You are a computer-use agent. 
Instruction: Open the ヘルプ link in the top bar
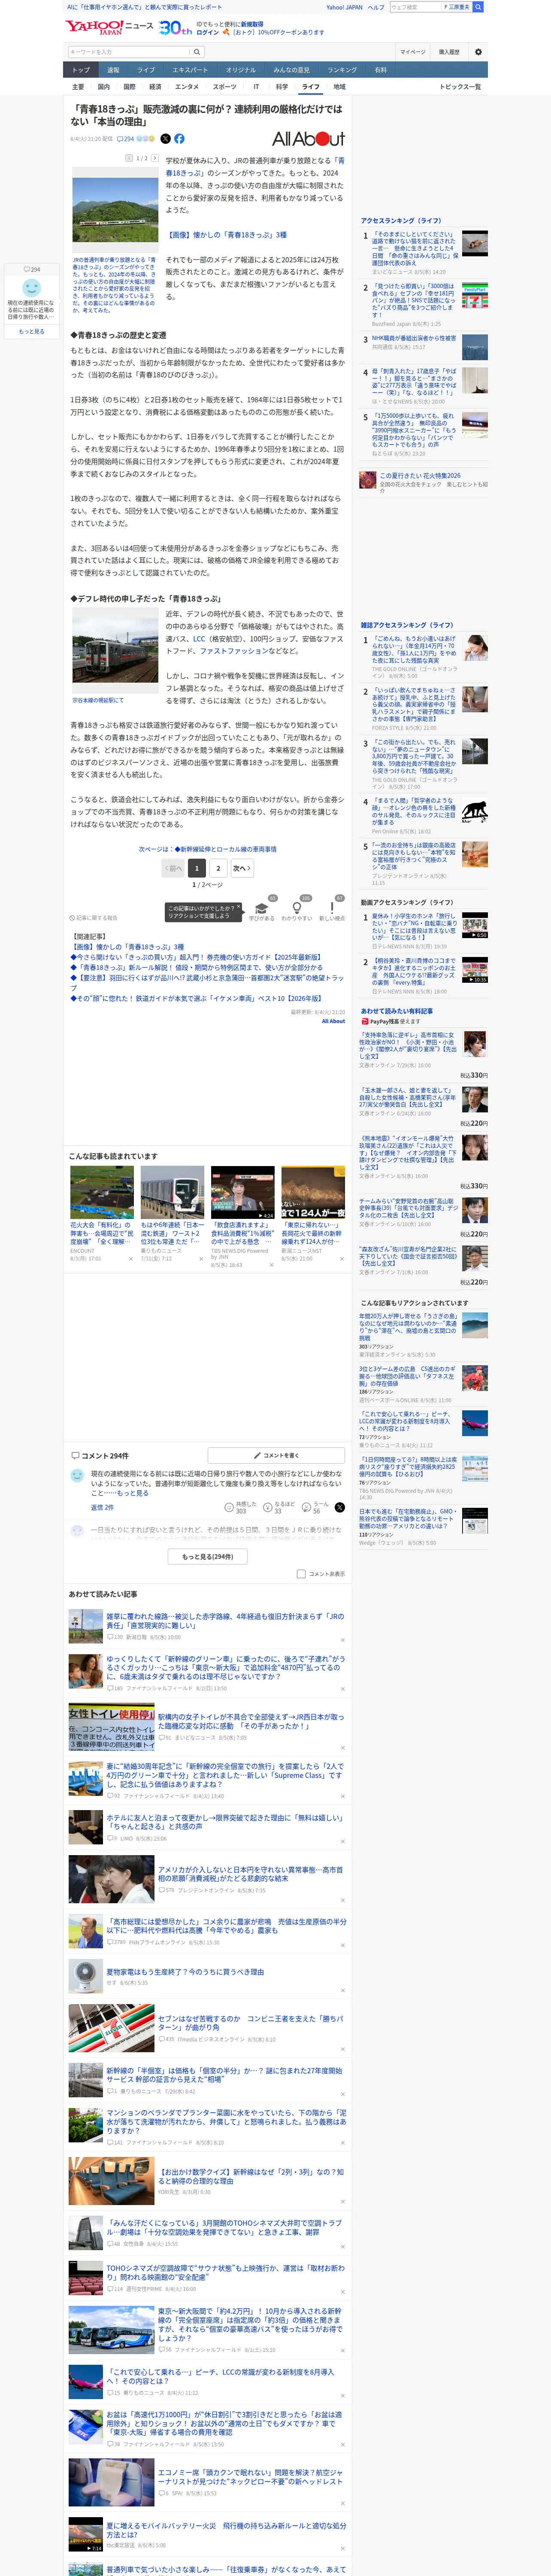[x=375, y=7]
